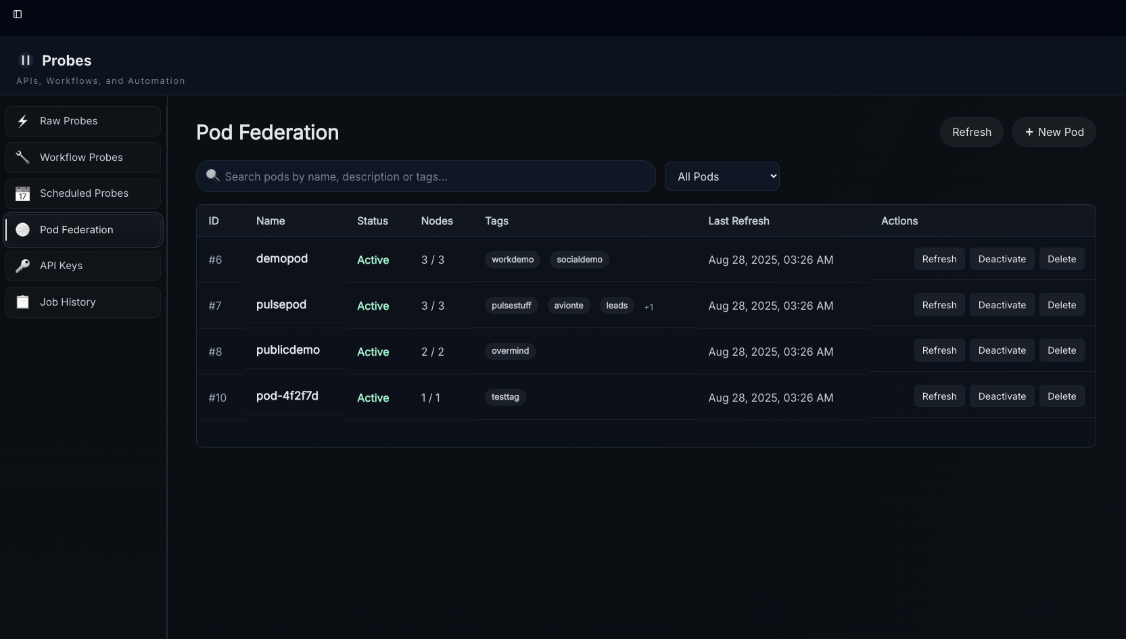Image resolution: width=1126 pixels, height=639 pixels.
Task: Open the All Pods filter dropdown
Action: coord(722,176)
